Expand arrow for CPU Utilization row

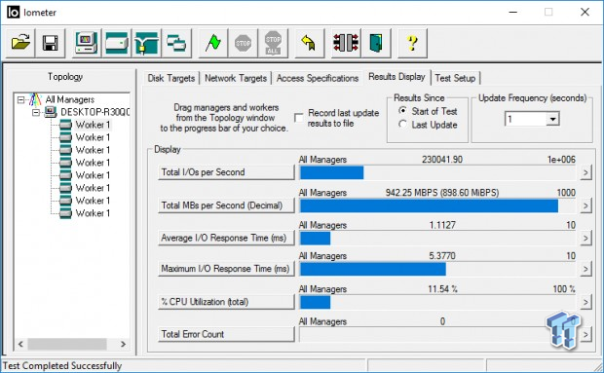(x=585, y=302)
